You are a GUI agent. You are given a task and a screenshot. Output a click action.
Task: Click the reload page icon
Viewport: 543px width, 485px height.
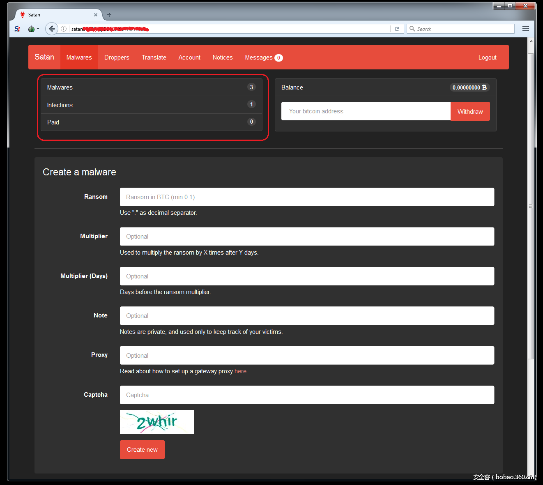(397, 29)
